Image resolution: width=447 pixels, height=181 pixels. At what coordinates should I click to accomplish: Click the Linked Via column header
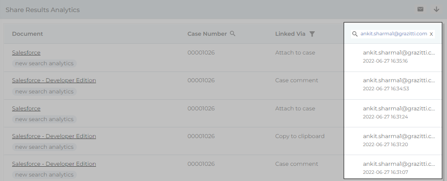click(x=290, y=34)
